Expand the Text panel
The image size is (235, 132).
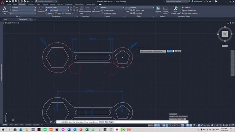pos(18,16)
